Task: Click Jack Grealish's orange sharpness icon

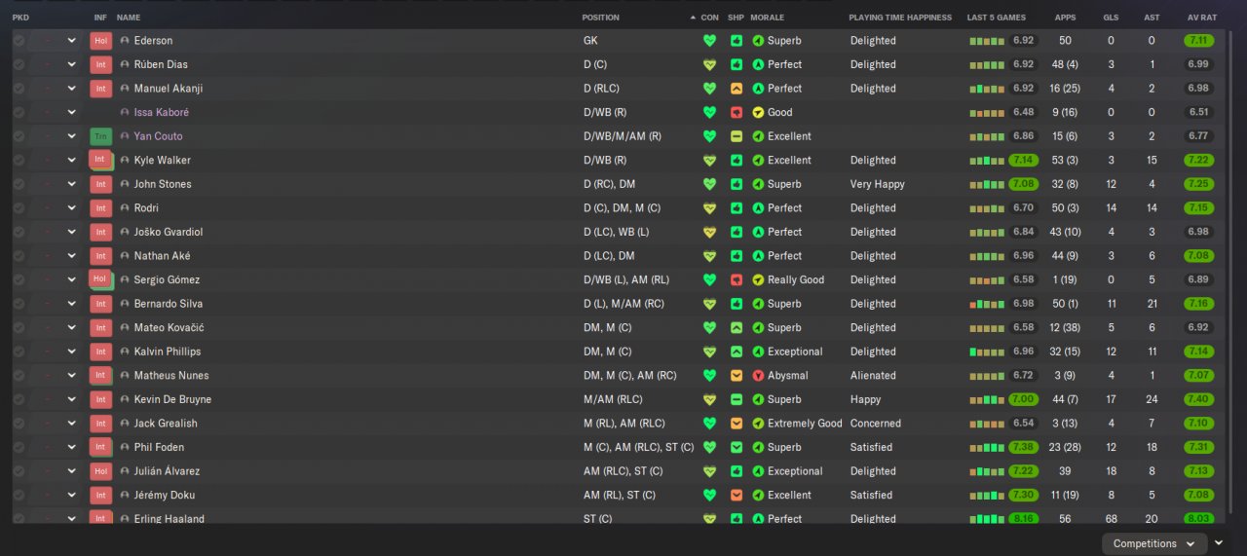Action: tap(737, 424)
